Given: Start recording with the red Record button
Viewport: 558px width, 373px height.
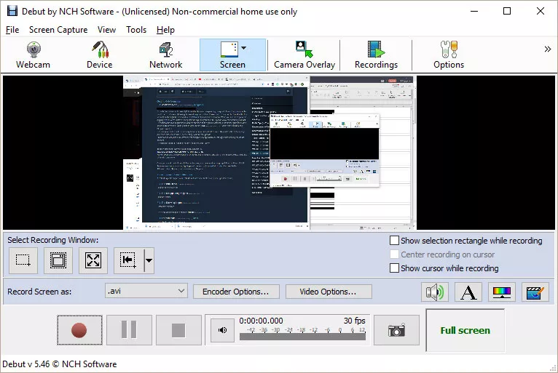Looking at the screenshot, I should tap(79, 330).
